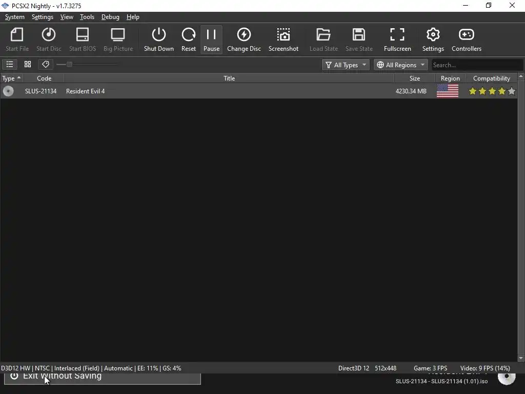
Task: Restore down the PCSX2 window
Action: pos(489,5)
